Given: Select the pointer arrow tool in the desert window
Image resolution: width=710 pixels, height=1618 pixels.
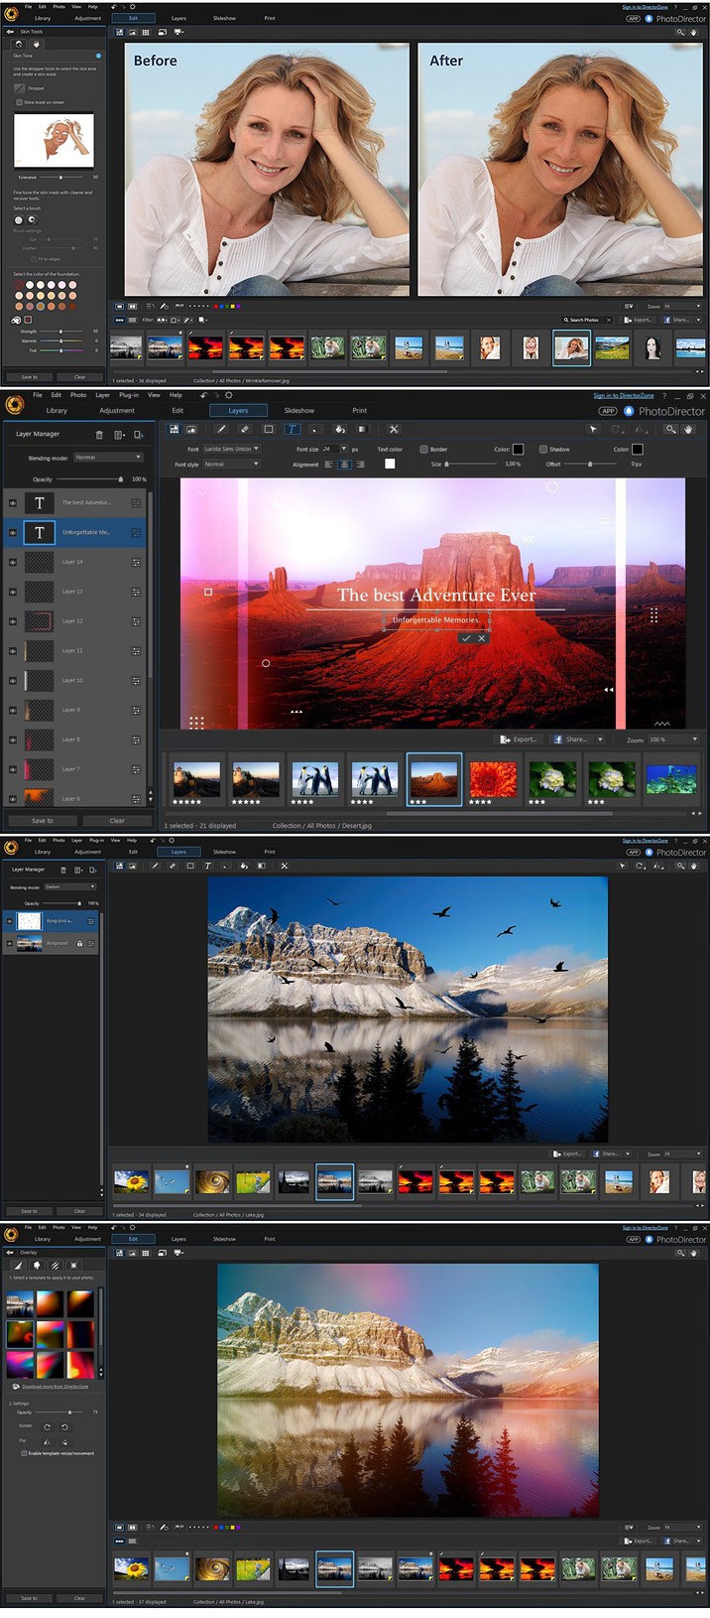Looking at the screenshot, I should tap(594, 429).
